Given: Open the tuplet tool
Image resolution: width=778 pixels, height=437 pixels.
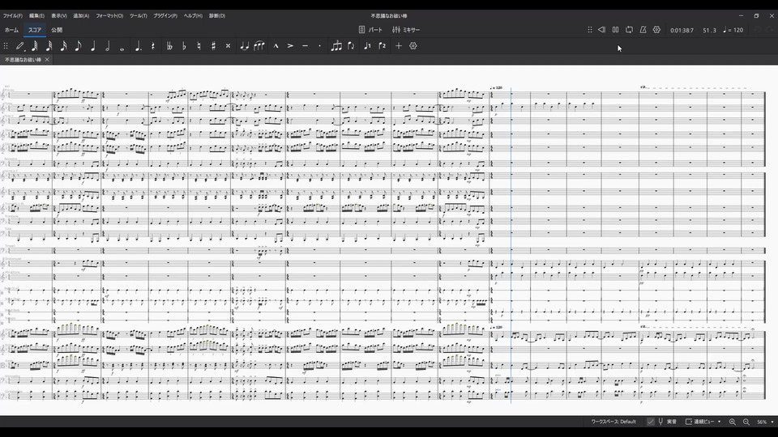Looking at the screenshot, I should tap(336, 46).
